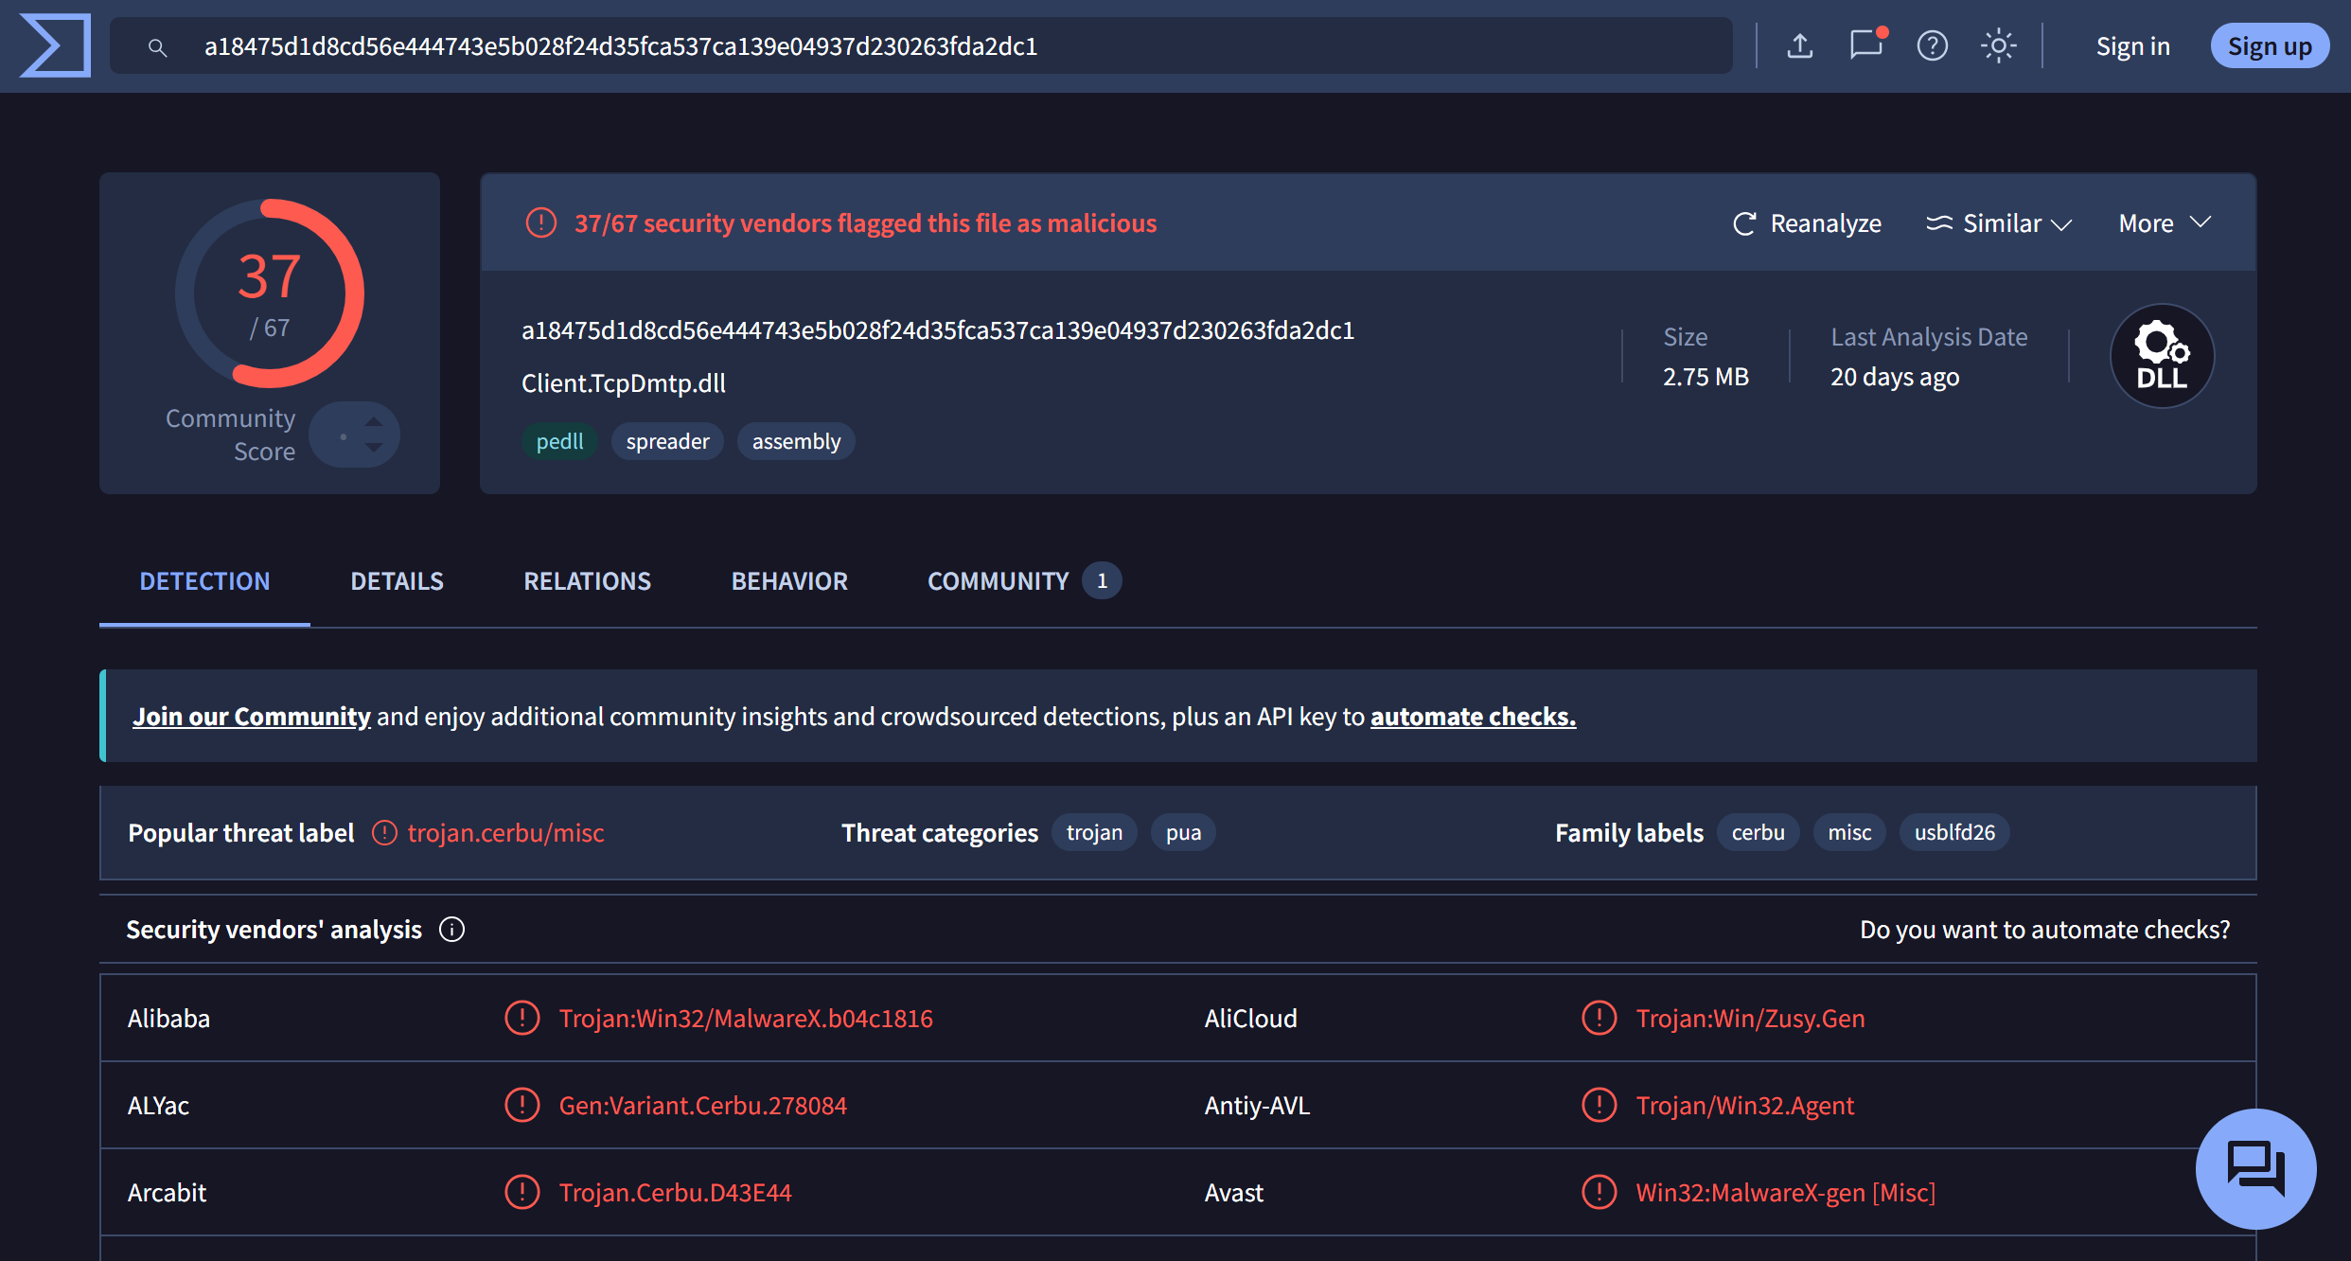Open the Community tab
The width and height of the screenshot is (2351, 1261).
pyautogui.click(x=1024, y=581)
